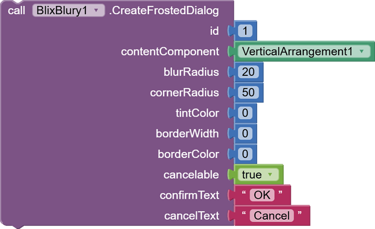Select the contentComponent parameter label
This screenshot has height=229, width=375.
tap(170, 52)
